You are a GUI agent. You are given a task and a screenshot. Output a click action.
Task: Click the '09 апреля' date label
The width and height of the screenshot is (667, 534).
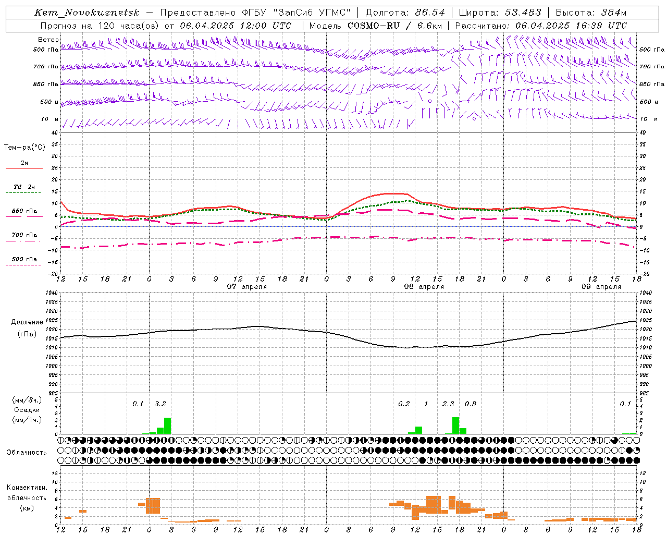(x=601, y=286)
